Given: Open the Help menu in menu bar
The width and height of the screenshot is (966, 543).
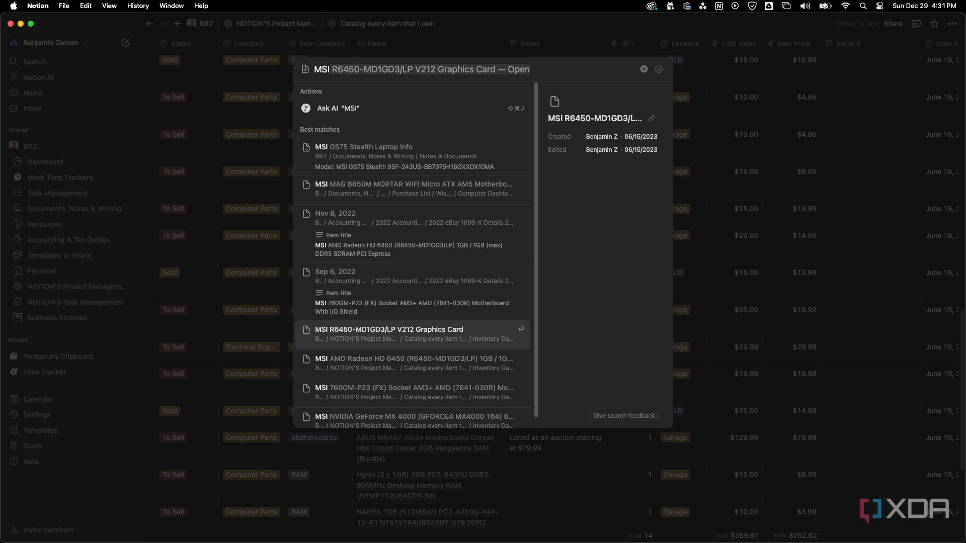Looking at the screenshot, I should [201, 6].
